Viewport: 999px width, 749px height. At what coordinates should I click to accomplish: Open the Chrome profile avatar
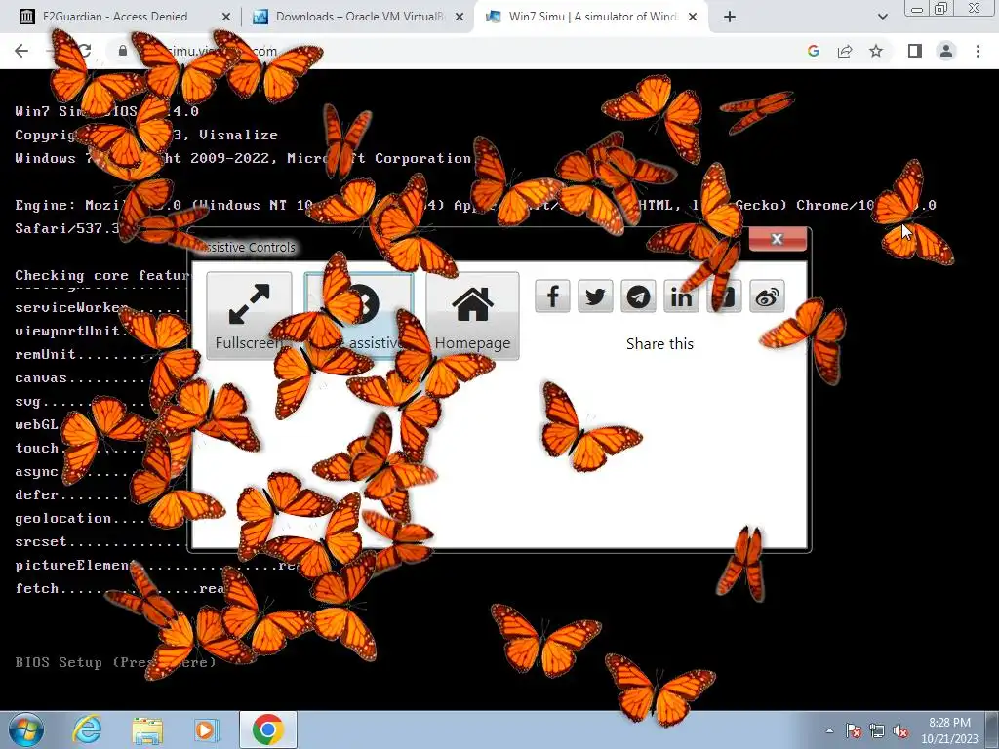tap(946, 51)
